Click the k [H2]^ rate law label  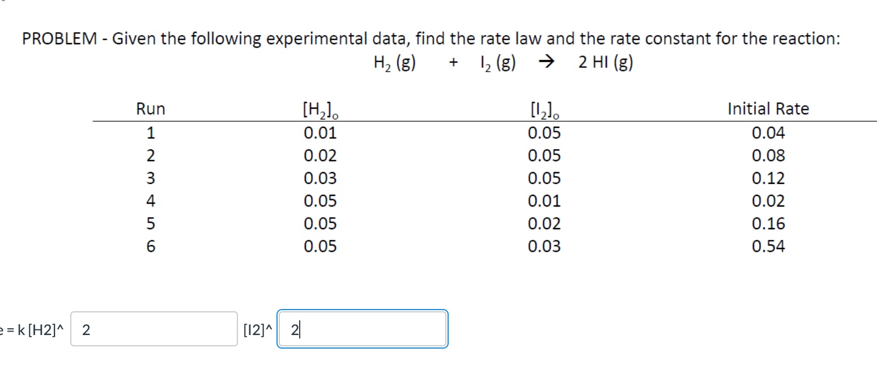point(34,329)
